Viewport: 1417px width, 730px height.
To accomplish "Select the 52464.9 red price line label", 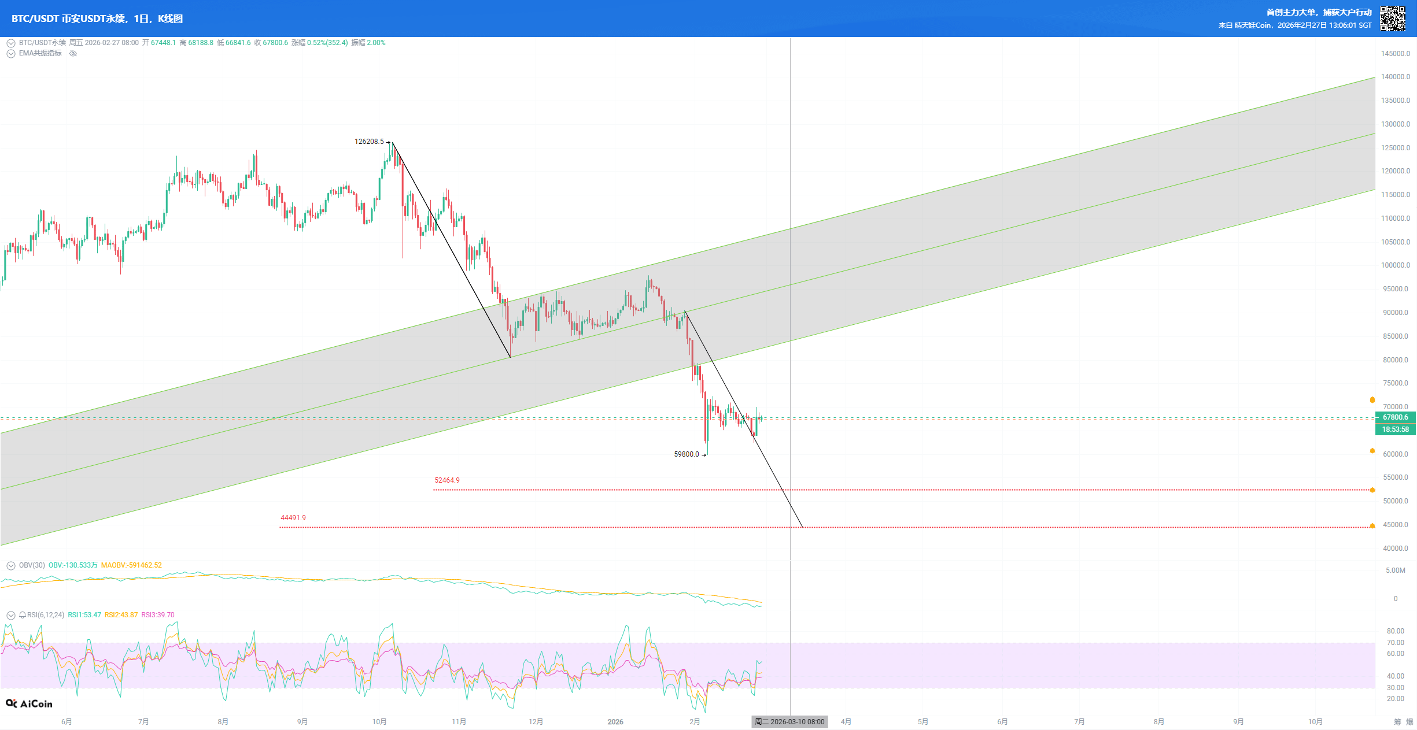I will pos(447,480).
